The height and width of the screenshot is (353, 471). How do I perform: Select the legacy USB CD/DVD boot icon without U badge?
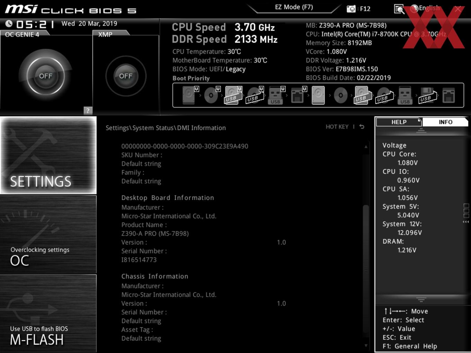(x=384, y=95)
